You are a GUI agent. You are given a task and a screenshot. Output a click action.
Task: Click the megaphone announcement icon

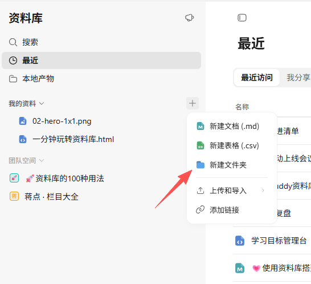coord(190,18)
